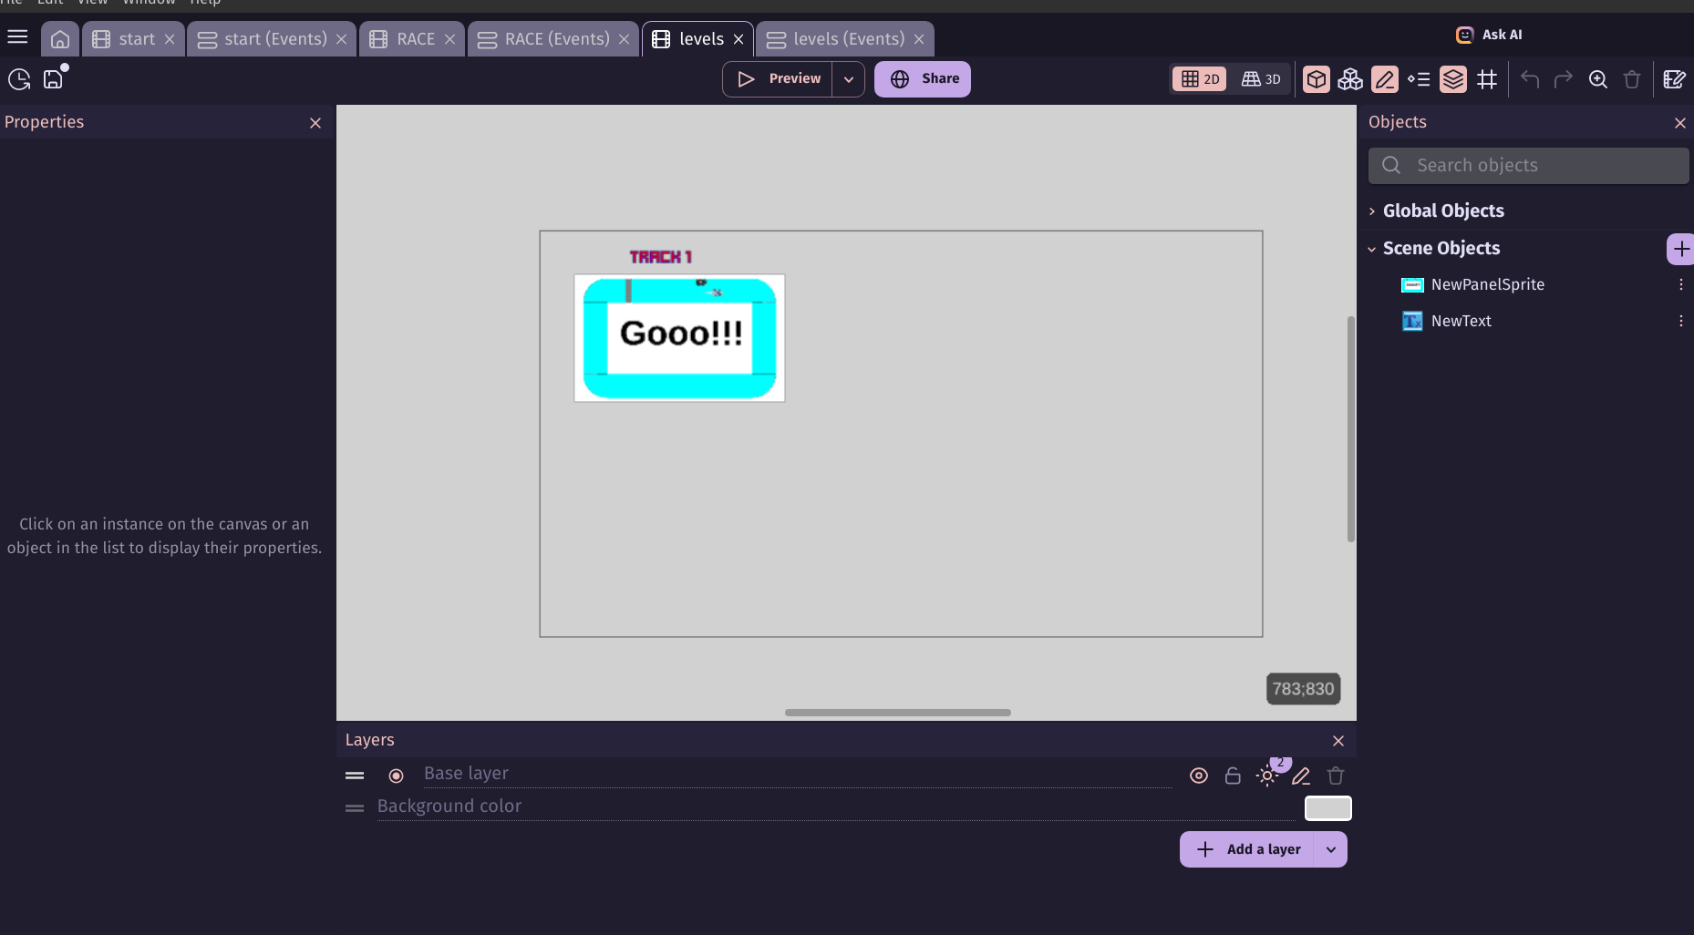Toggle the instances list panel icon
This screenshot has height=935, width=1694.
(x=1419, y=79)
